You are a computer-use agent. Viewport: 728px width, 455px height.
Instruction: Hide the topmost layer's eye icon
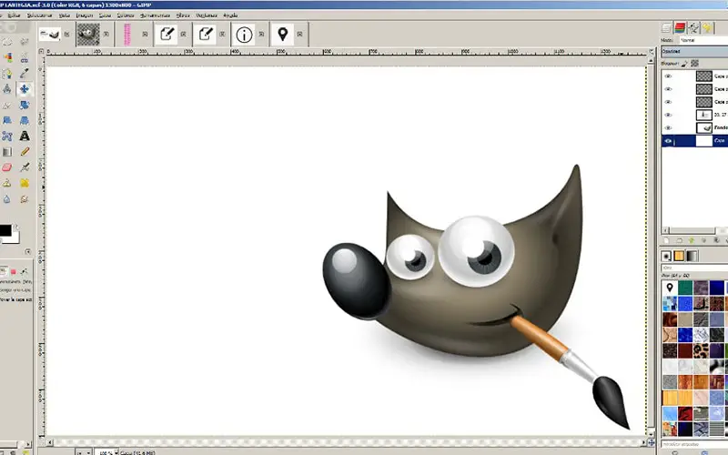tap(668, 76)
